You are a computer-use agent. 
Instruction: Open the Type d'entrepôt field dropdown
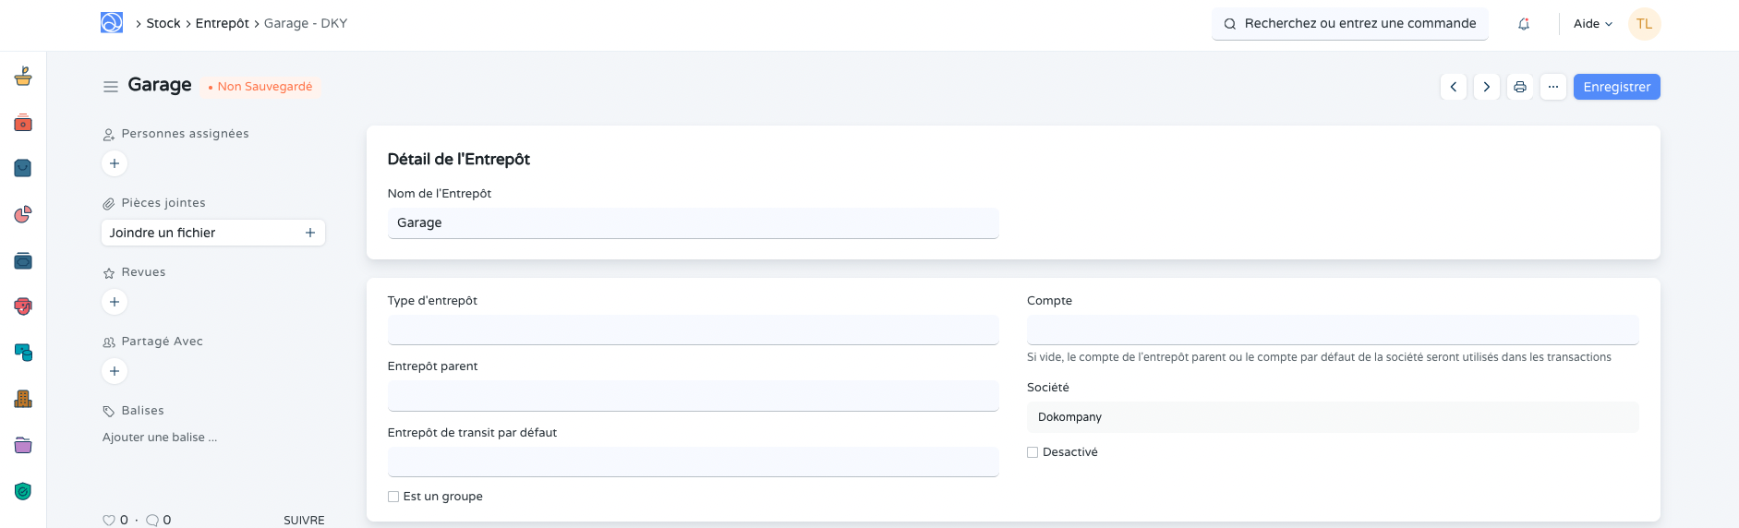(693, 330)
